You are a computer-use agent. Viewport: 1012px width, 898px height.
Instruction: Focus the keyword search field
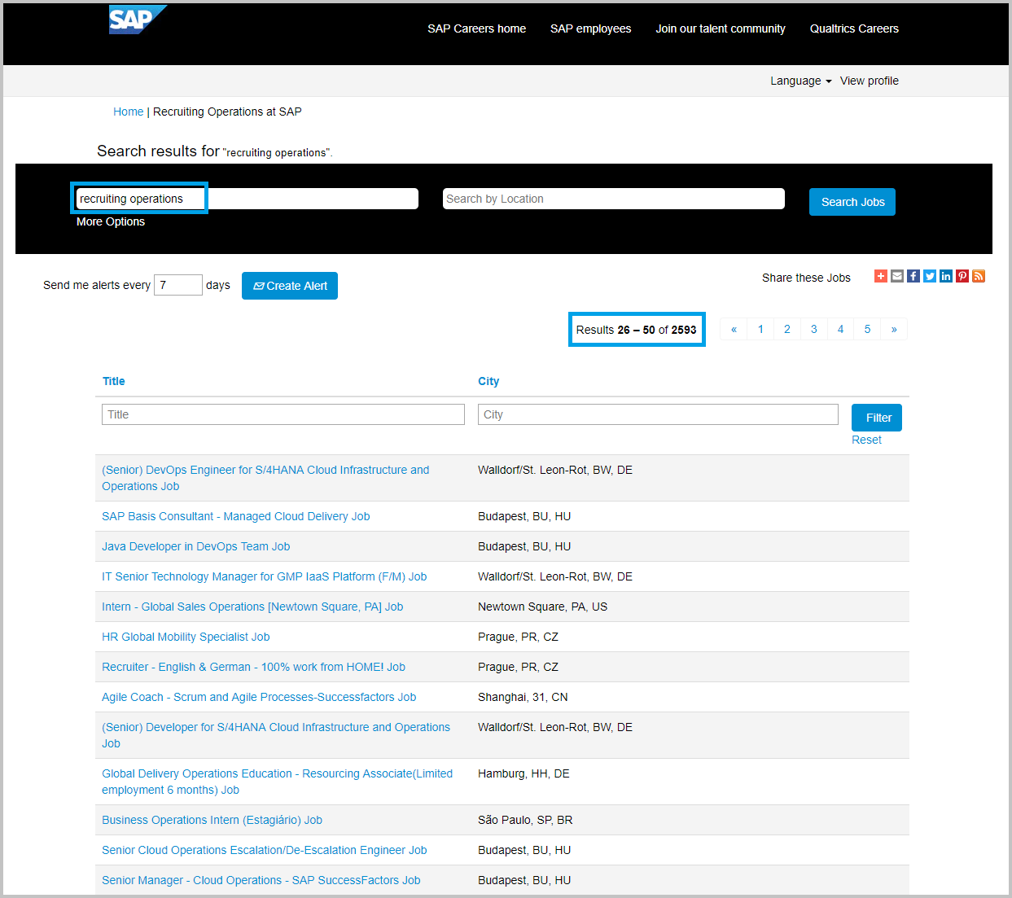click(247, 199)
